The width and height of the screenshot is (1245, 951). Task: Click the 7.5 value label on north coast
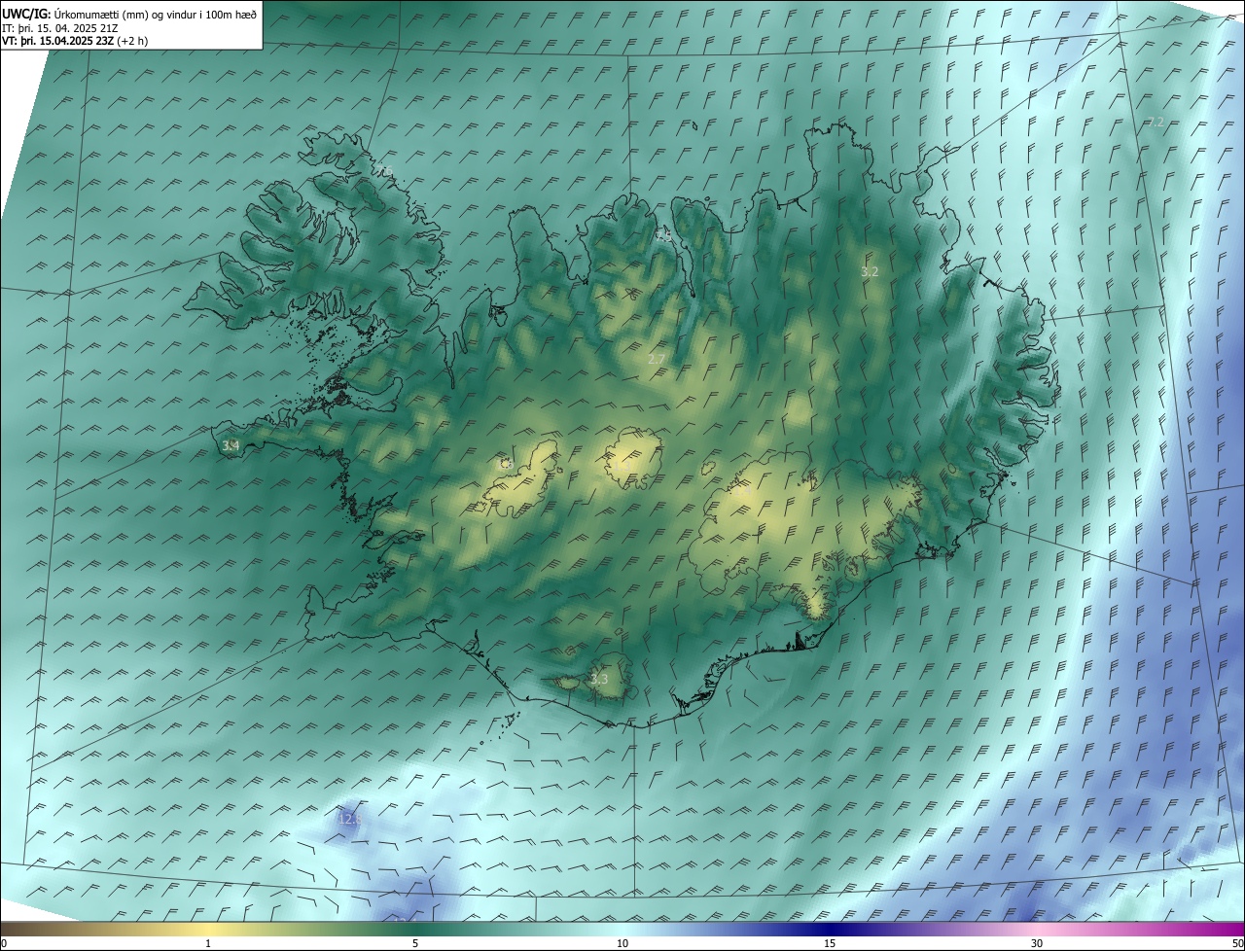pos(663,236)
